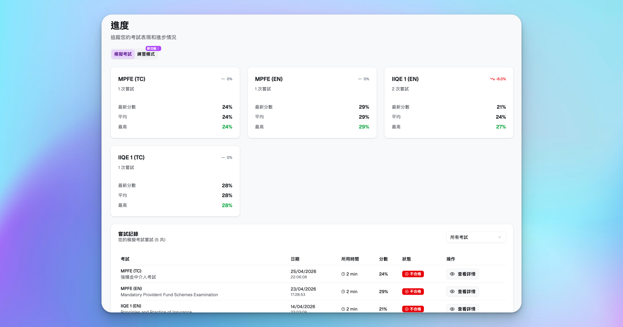
Task: Click the 進度 page title
Action: click(120, 25)
